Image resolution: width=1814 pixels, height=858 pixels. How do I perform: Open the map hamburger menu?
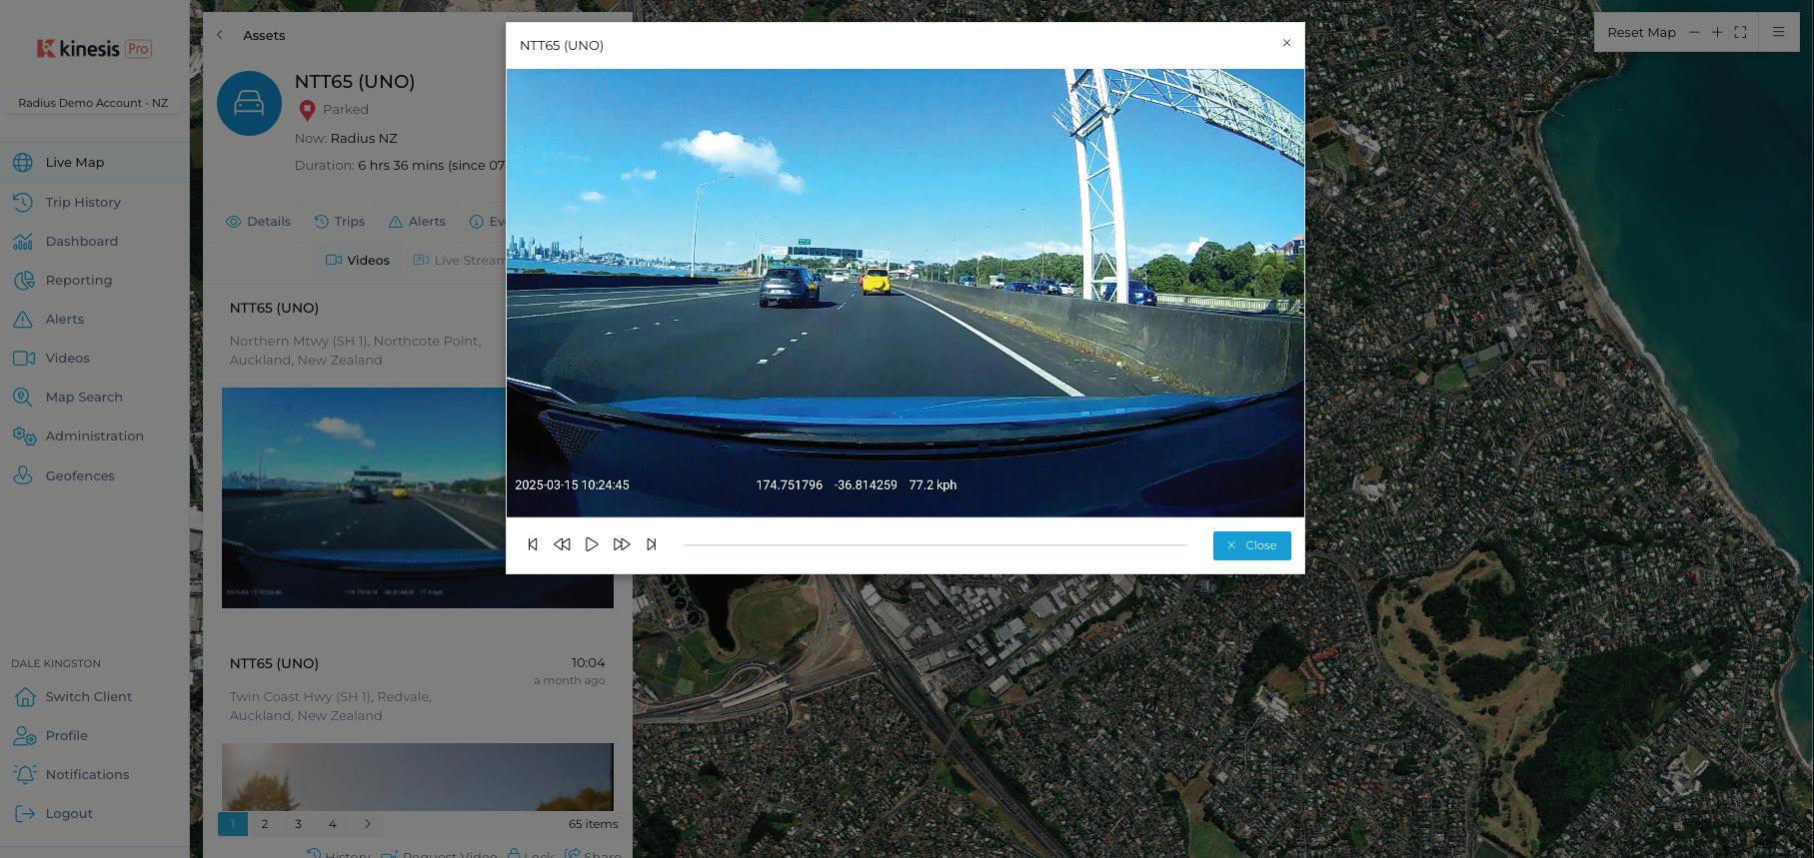(x=1778, y=32)
